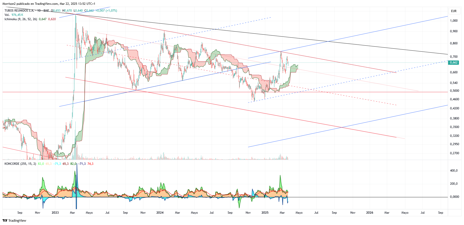The height and width of the screenshot is (225, 464).
Task: Select the 2024 year label on time axis
Action: [x=160, y=213]
